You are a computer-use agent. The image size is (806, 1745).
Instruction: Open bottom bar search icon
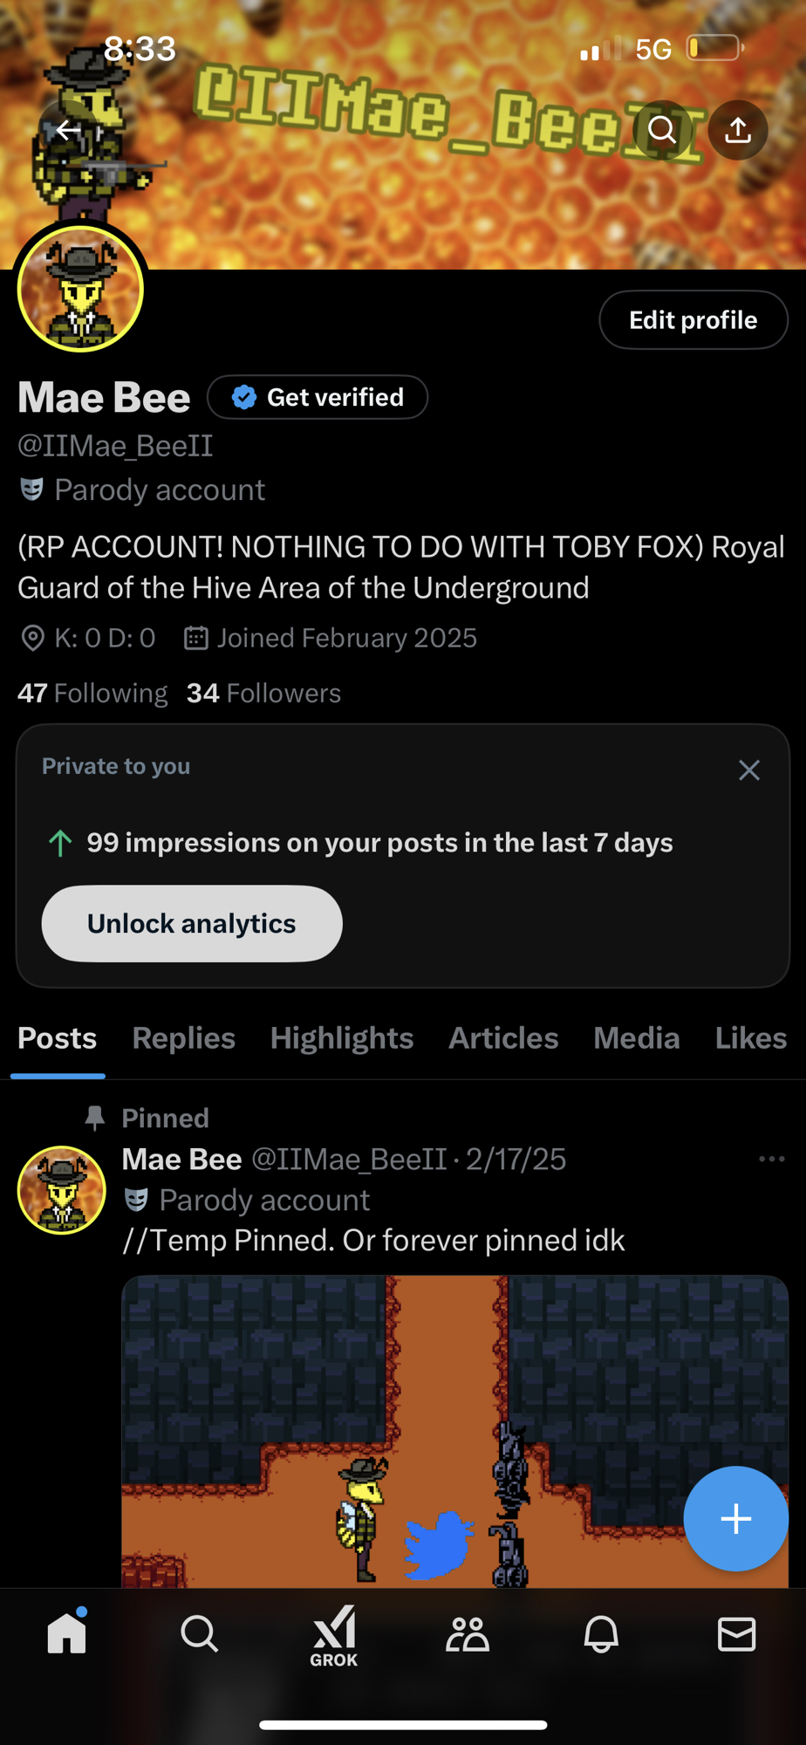pos(200,1634)
